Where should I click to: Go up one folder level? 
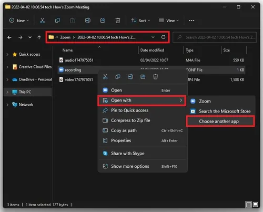[x=39, y=37]
